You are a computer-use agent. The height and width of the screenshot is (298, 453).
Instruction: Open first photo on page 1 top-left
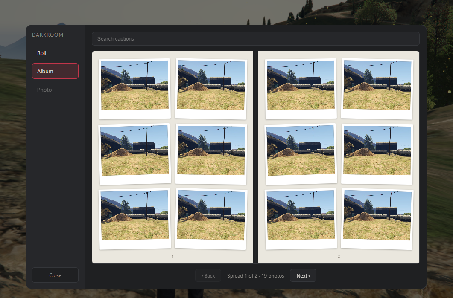[134, 89]
